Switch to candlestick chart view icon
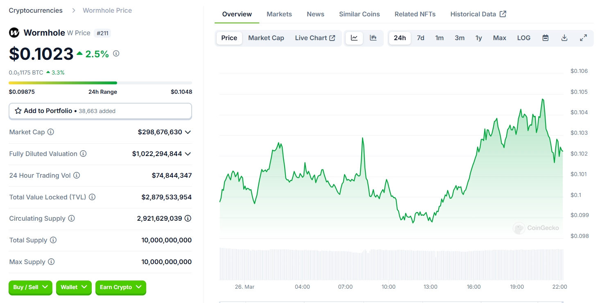Viewport: 600px width, 303px height. click(373, 38)
